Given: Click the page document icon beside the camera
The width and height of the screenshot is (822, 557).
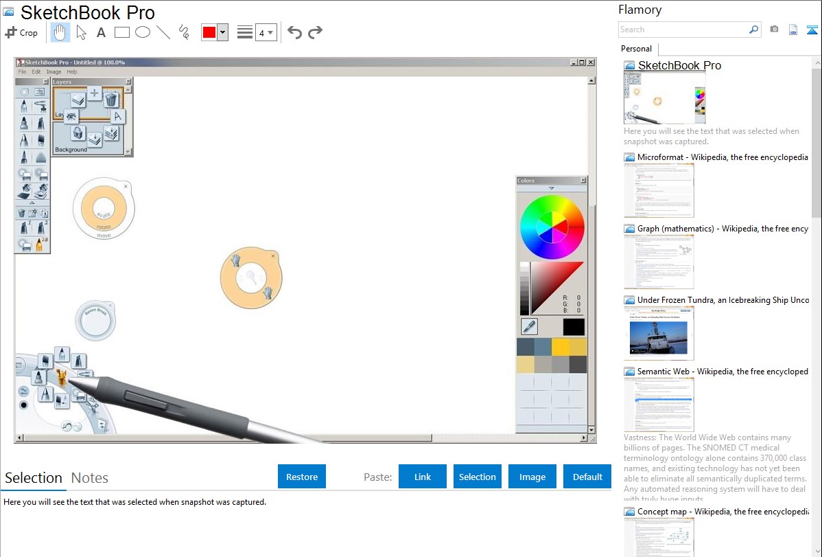Looking at the screenshot, I should click(x=793, y=30).
